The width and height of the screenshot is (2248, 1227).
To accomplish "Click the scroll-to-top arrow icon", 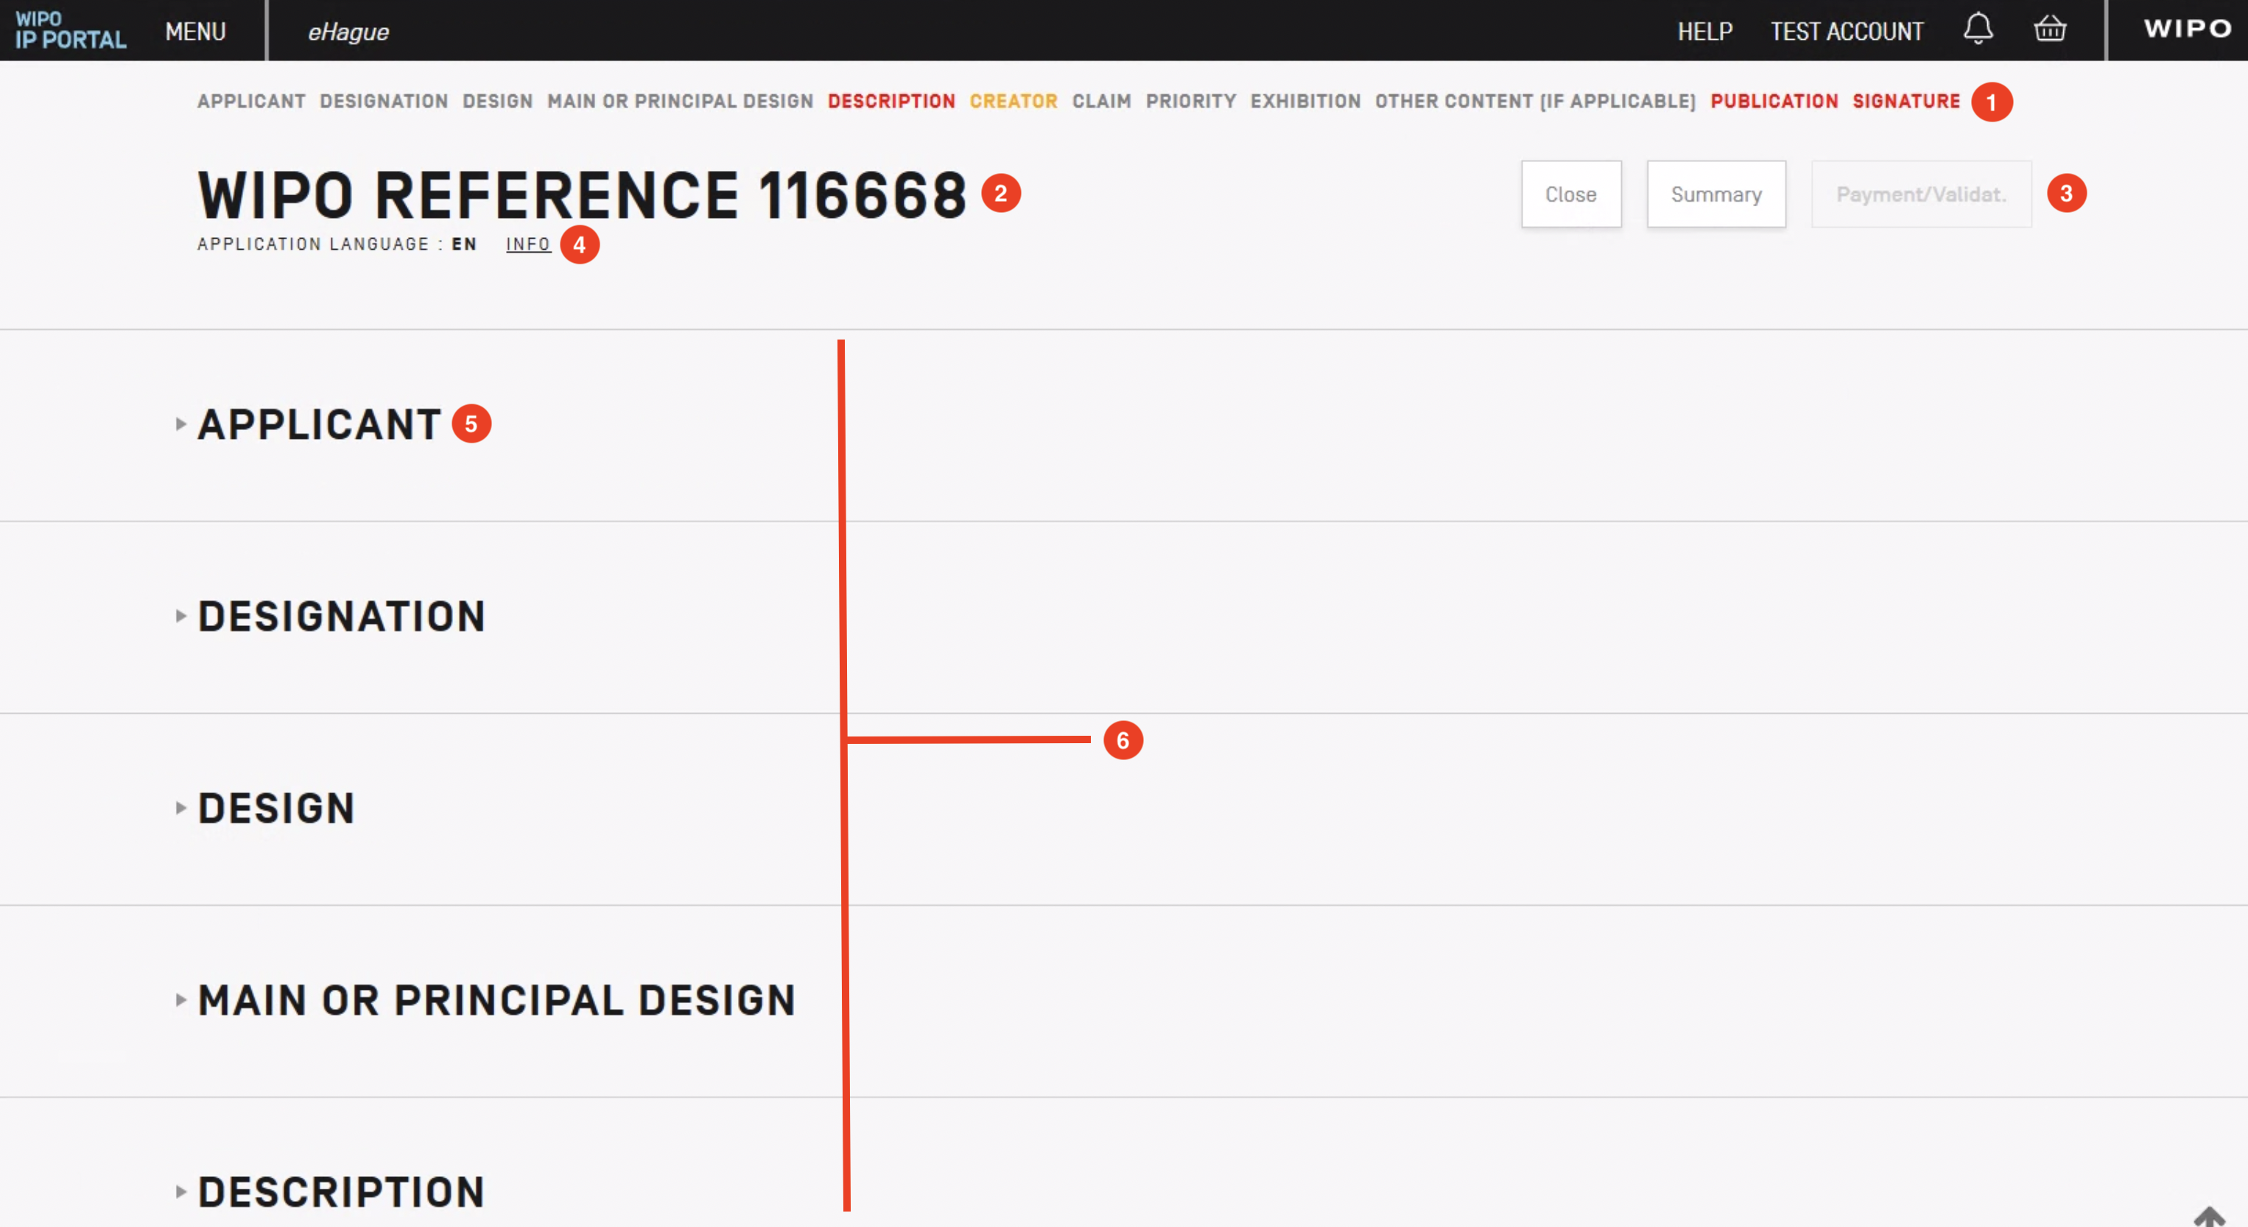I will click(2209, 1217).
